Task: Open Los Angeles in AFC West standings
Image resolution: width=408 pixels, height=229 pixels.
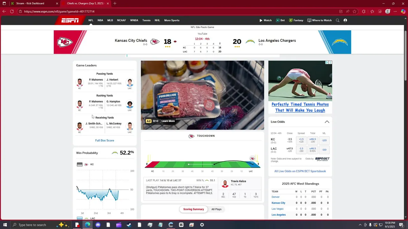Action: (x=279, y=215)
